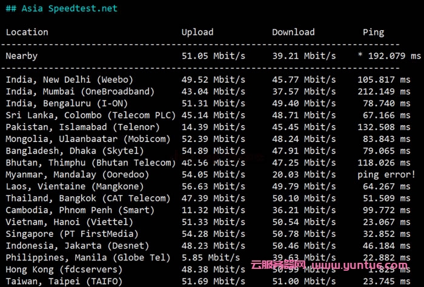
Task: Click the "## Asia Speedtest.net" heading text
Action: (x=61, y=8)
